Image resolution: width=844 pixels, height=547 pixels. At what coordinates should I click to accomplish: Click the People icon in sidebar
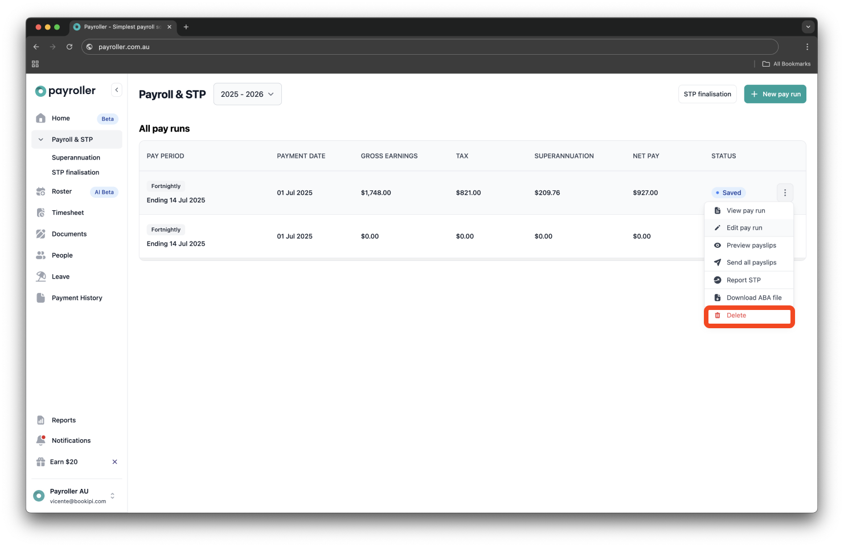41,255
